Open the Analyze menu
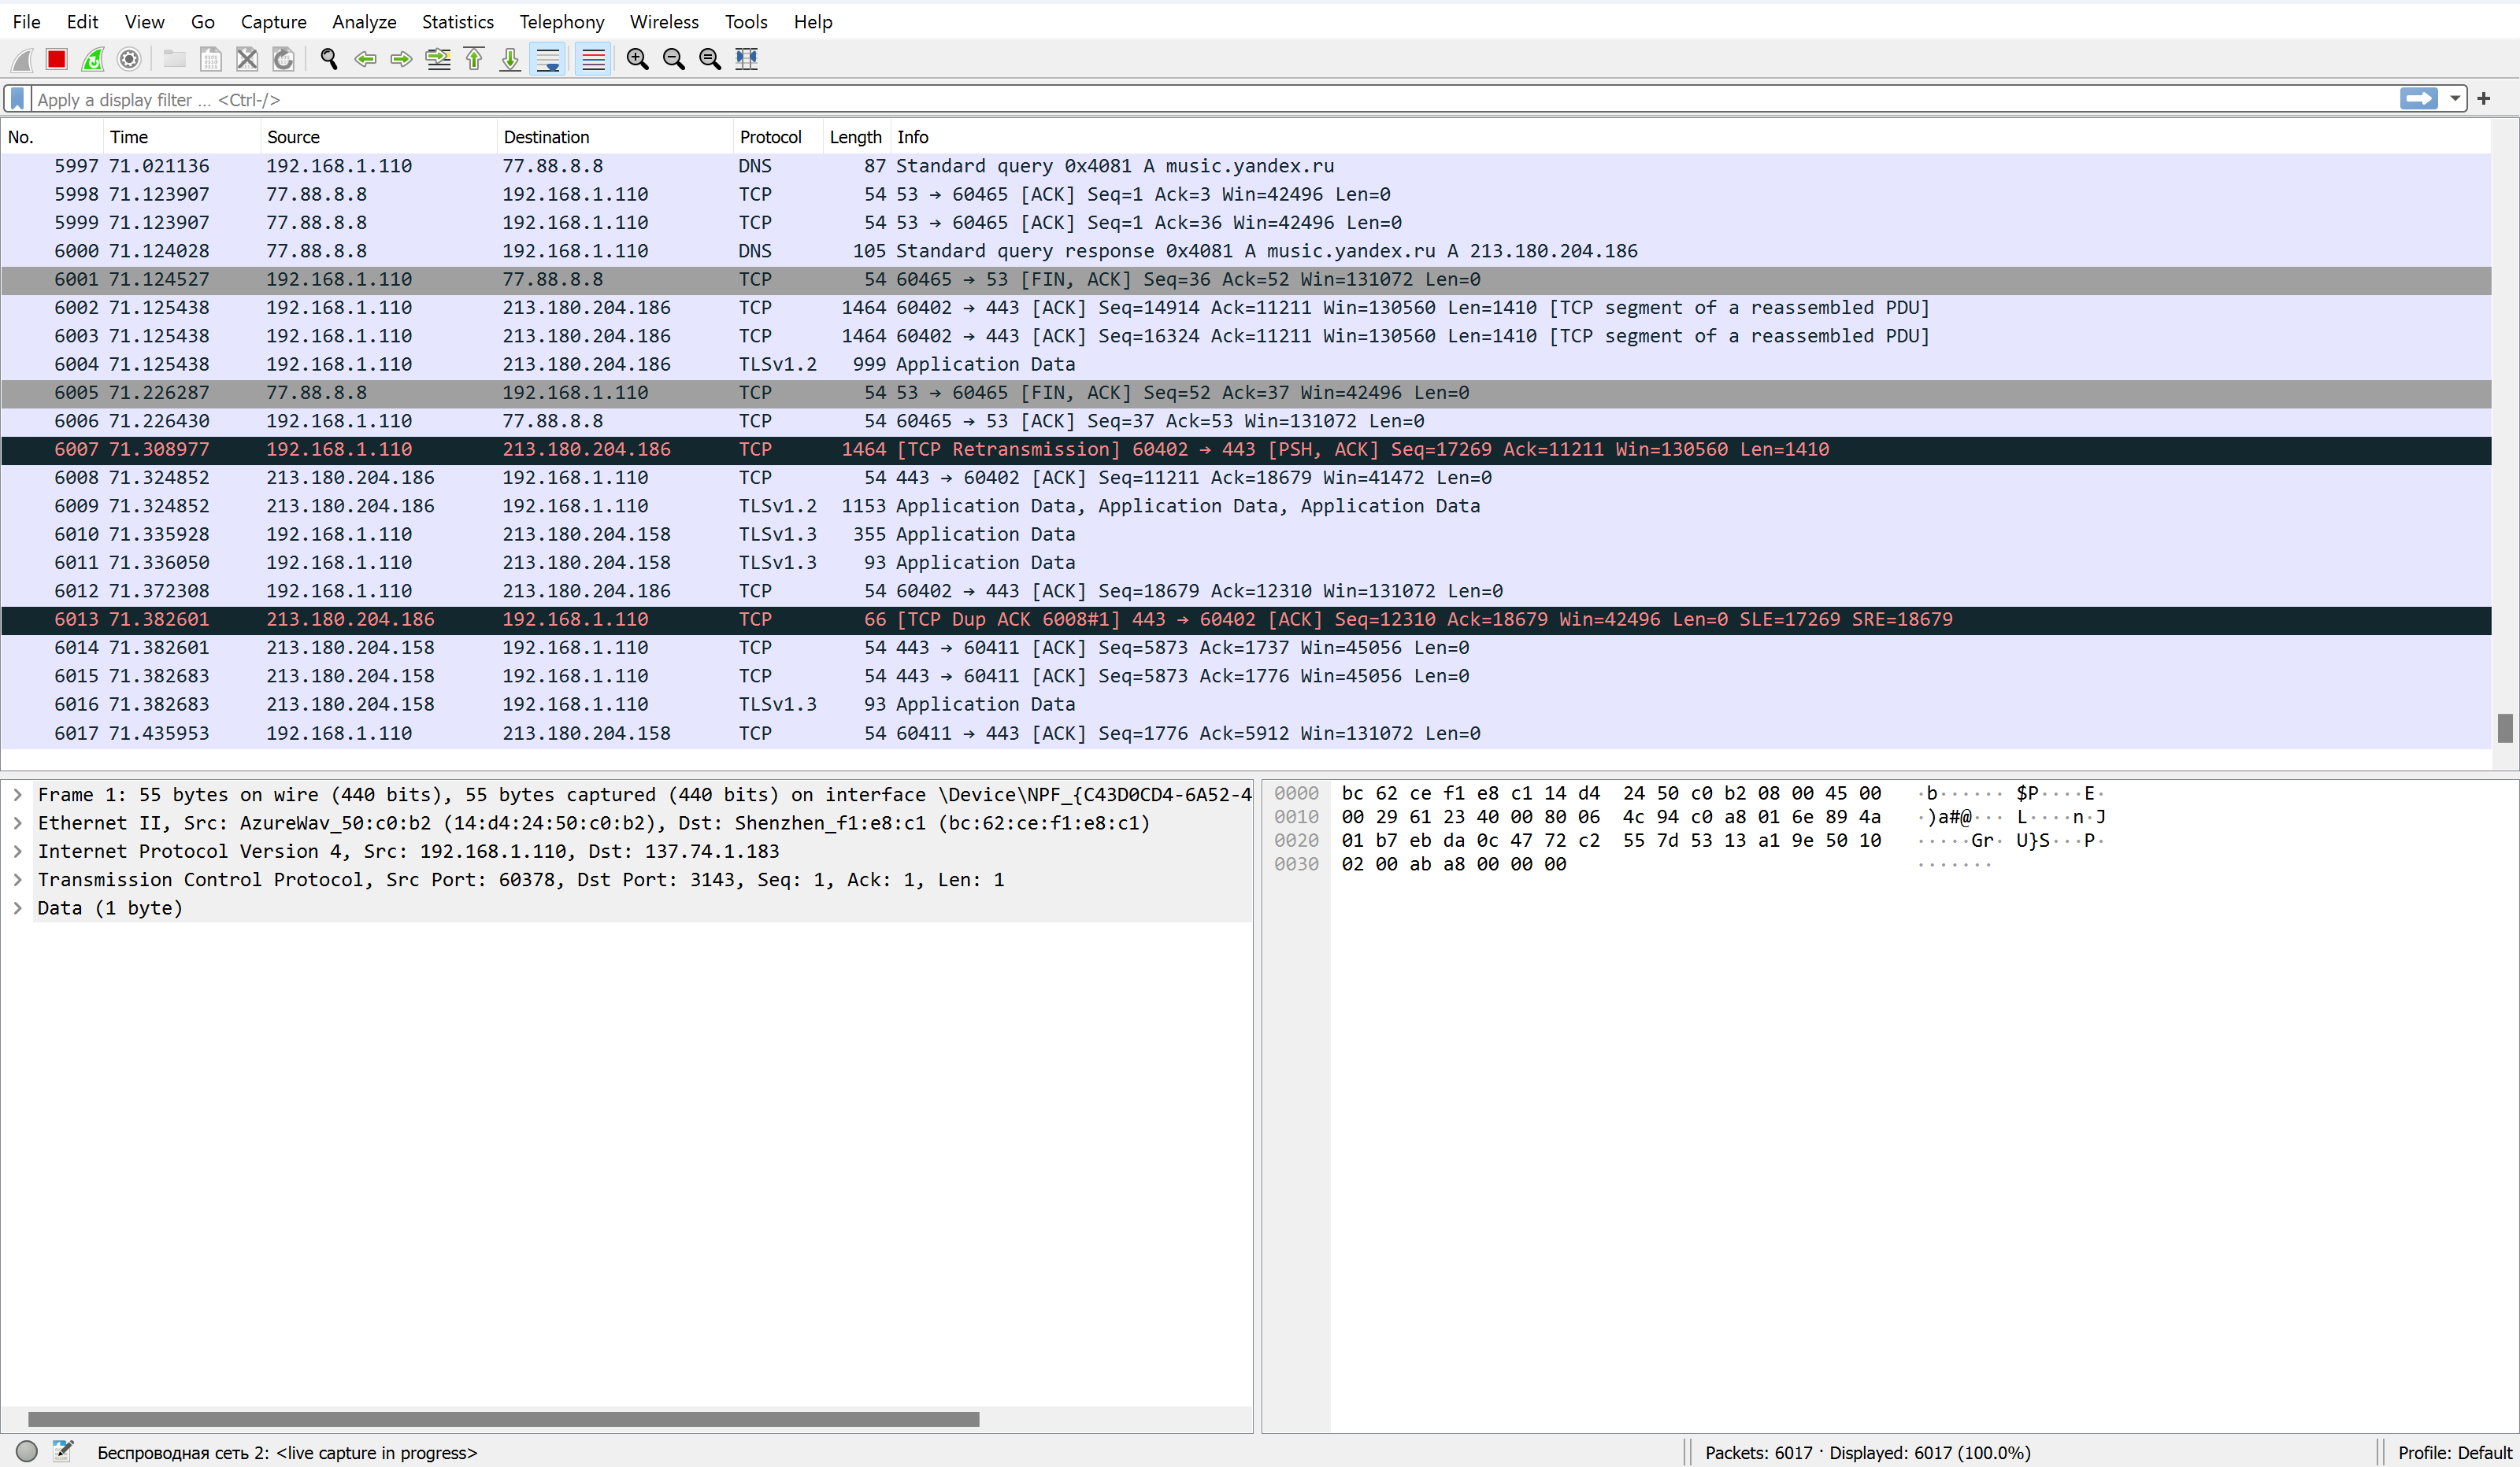The image size is (2520, 1467). pyautogui.click(x=364, y=21)
